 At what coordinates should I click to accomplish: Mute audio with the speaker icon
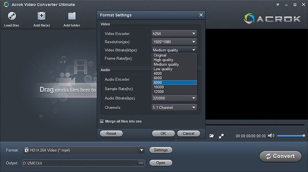tap(271, 136)
